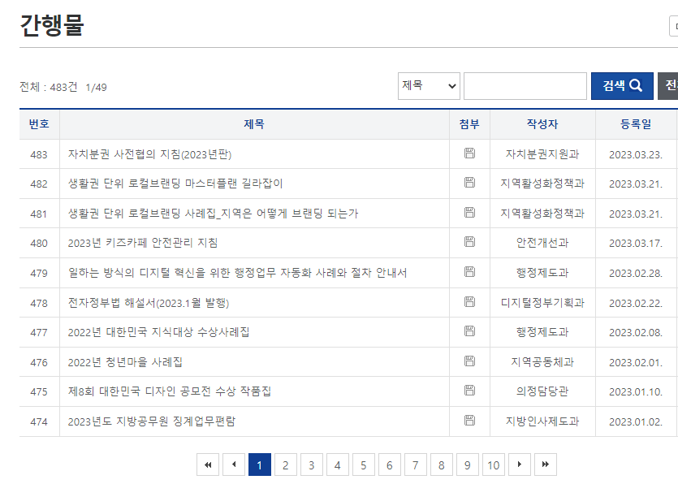This screenshot has height=484, width=678.
Task: Download attachment for row 478
Action: click(469, 301)
